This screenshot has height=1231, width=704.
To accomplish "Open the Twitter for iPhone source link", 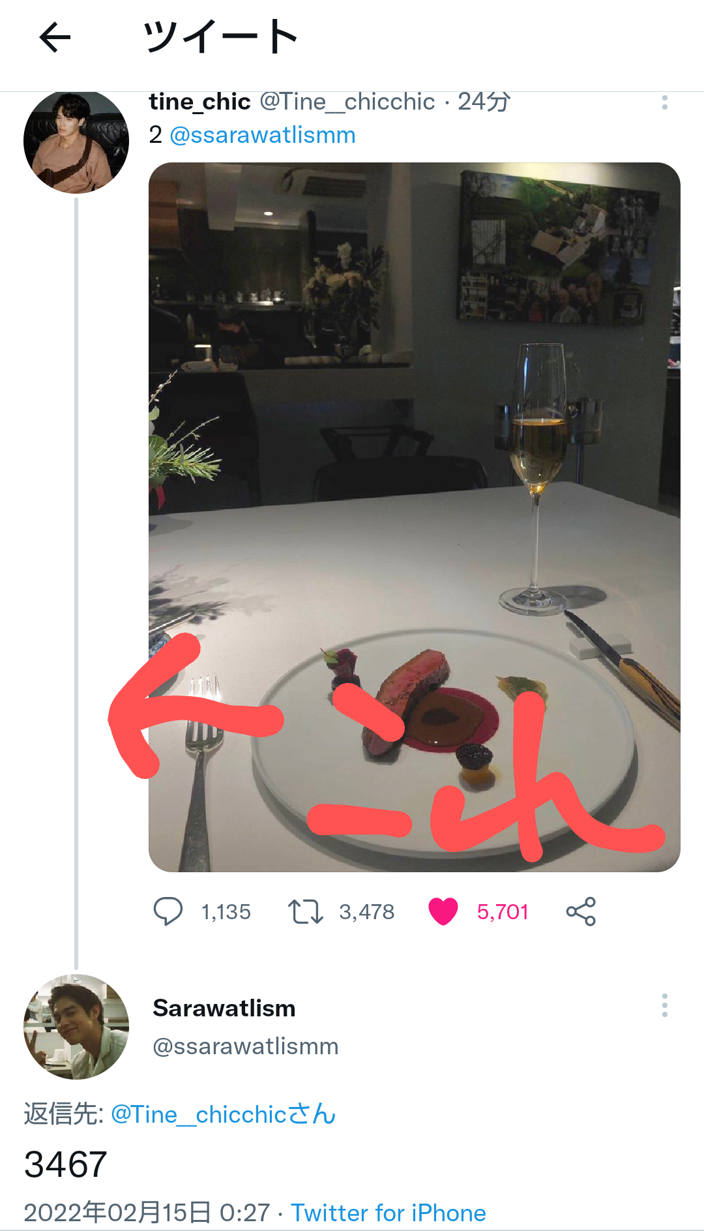I will click(x=389, y=1213).
